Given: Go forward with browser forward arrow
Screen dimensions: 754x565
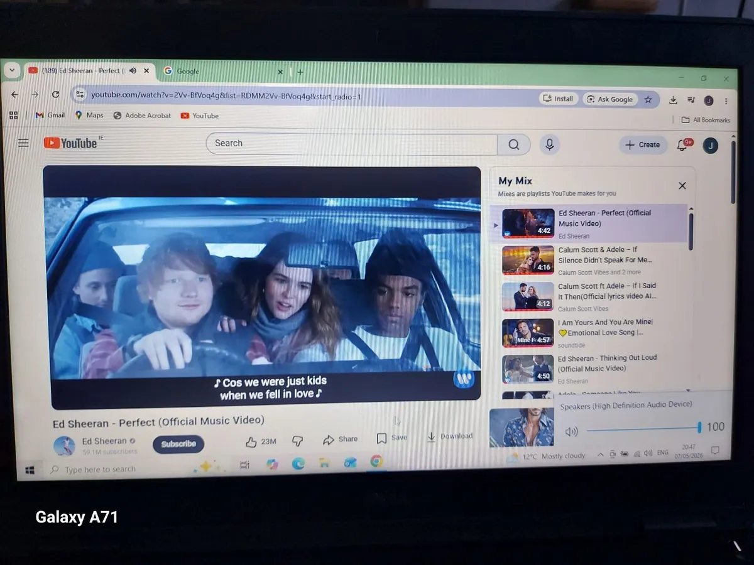Looking at the screenshot, I should coord(35,94).
